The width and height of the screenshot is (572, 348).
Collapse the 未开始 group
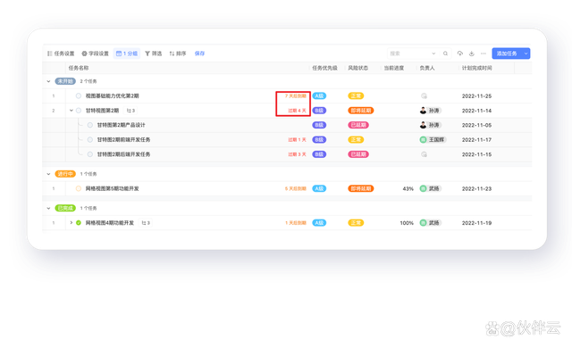(48, 81)
